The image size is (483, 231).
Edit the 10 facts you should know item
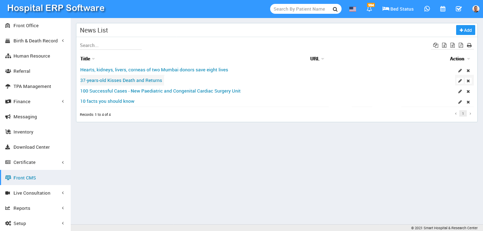click(460, 102)
